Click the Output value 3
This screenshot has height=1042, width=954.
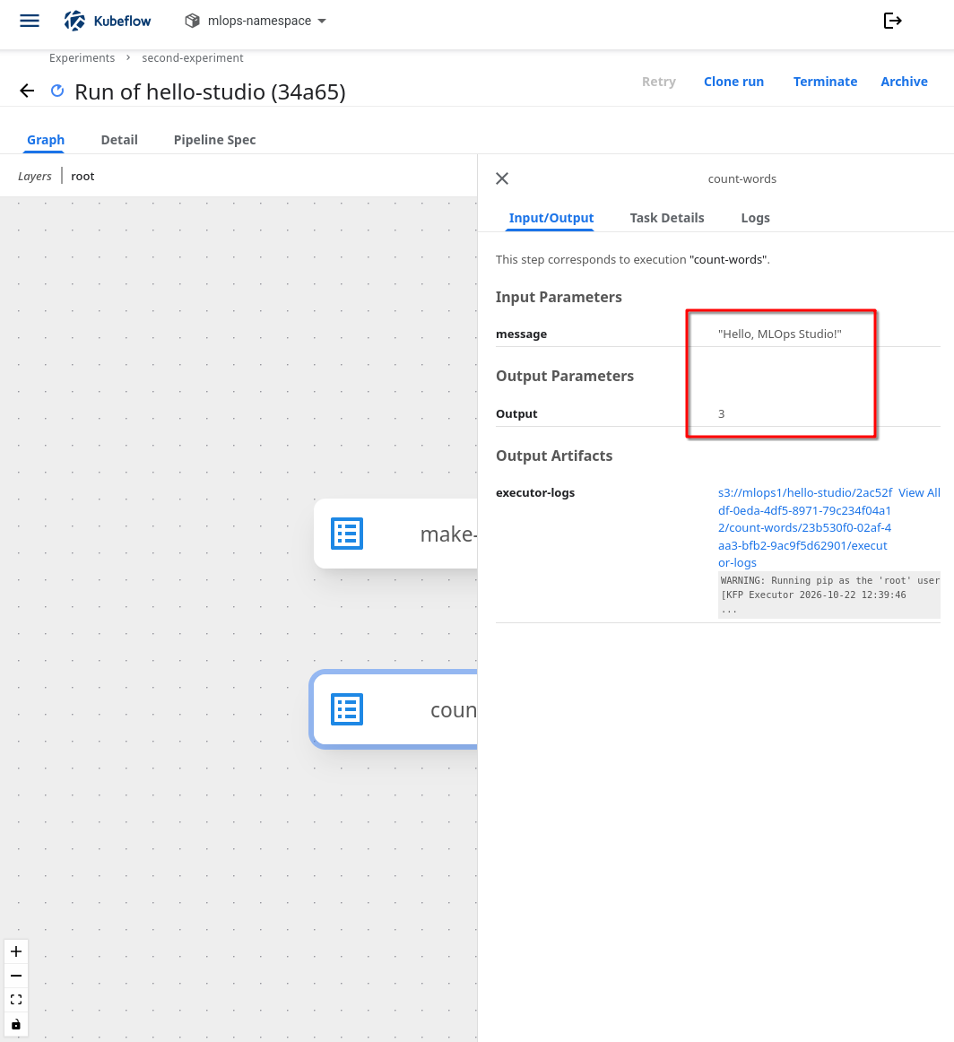pos(722,413)
